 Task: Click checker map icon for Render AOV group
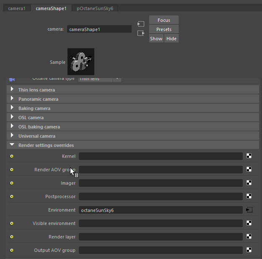point(249,170)
